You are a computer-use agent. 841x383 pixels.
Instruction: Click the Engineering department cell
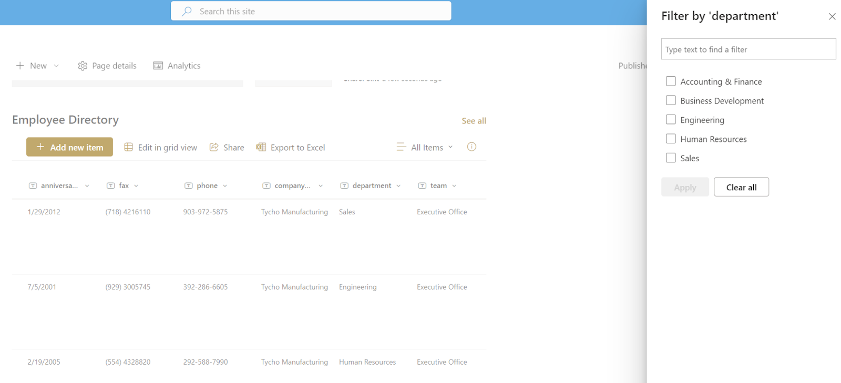358,287
